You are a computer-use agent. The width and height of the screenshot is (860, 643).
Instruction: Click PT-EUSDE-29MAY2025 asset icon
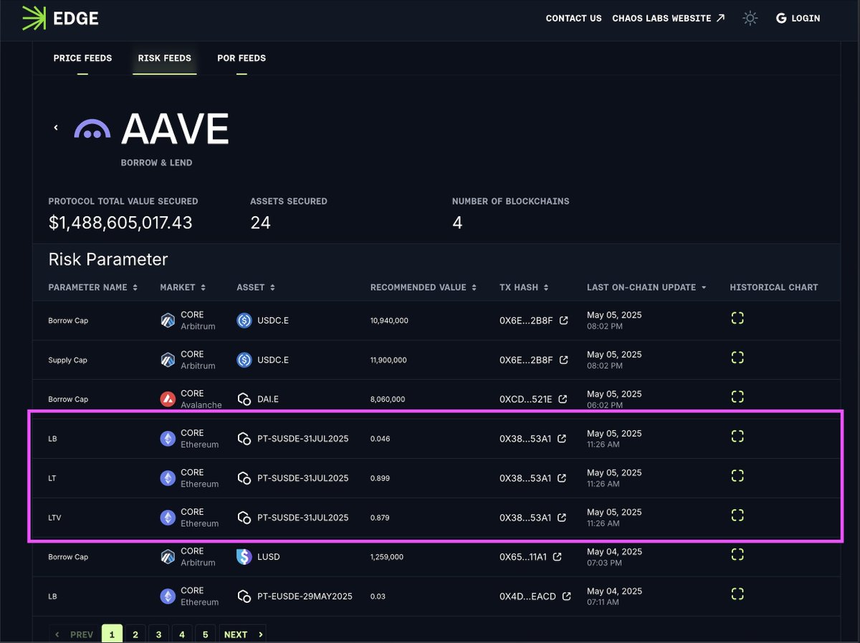point(244,596)
